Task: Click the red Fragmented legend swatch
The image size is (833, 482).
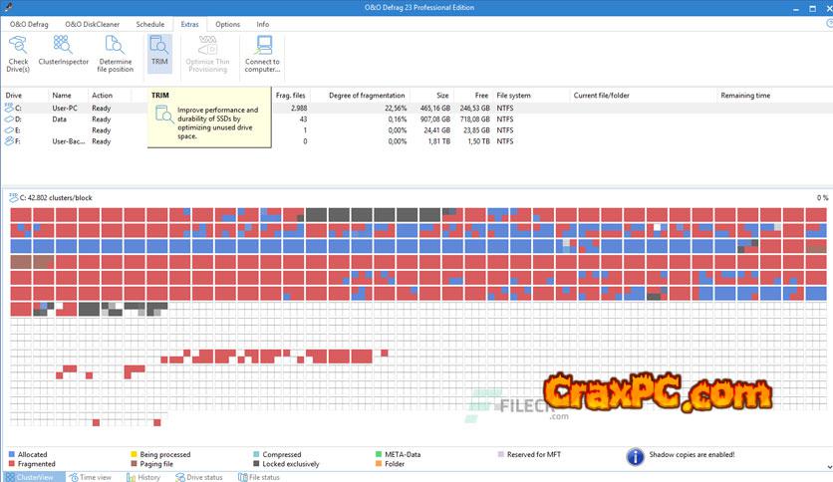Action: pos(12,464)
